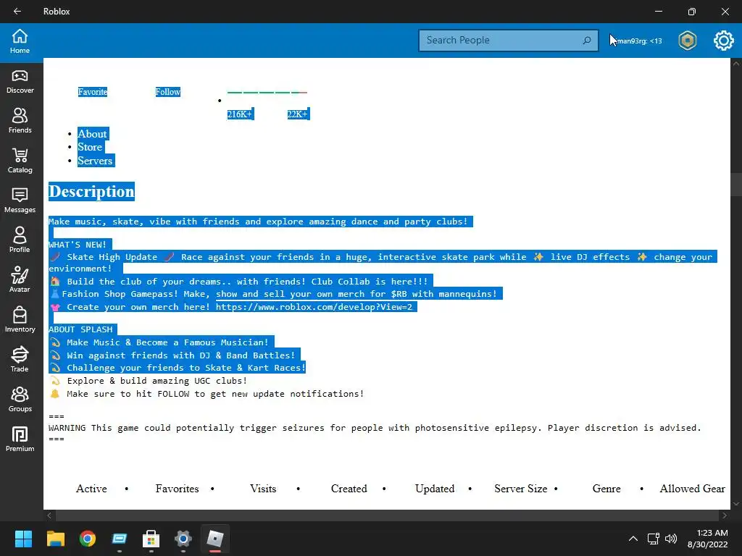Open Messages in the sidebar
The image size is (742, 556).
point(20,201)
